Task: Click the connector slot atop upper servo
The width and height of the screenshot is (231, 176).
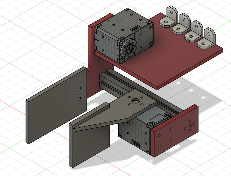Action: coord(136,28)
